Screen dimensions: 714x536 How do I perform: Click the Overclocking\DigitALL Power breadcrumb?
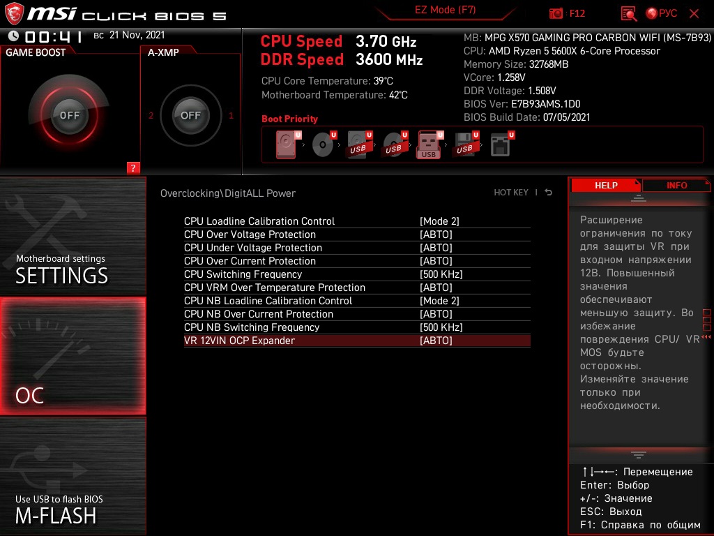click(x=228, y=193)
